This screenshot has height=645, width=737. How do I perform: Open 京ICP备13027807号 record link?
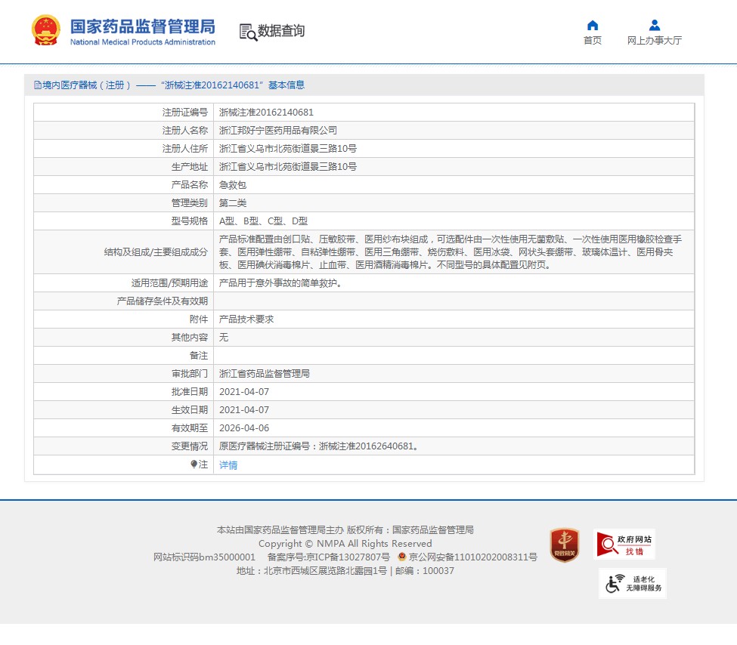tap(348, 557)
